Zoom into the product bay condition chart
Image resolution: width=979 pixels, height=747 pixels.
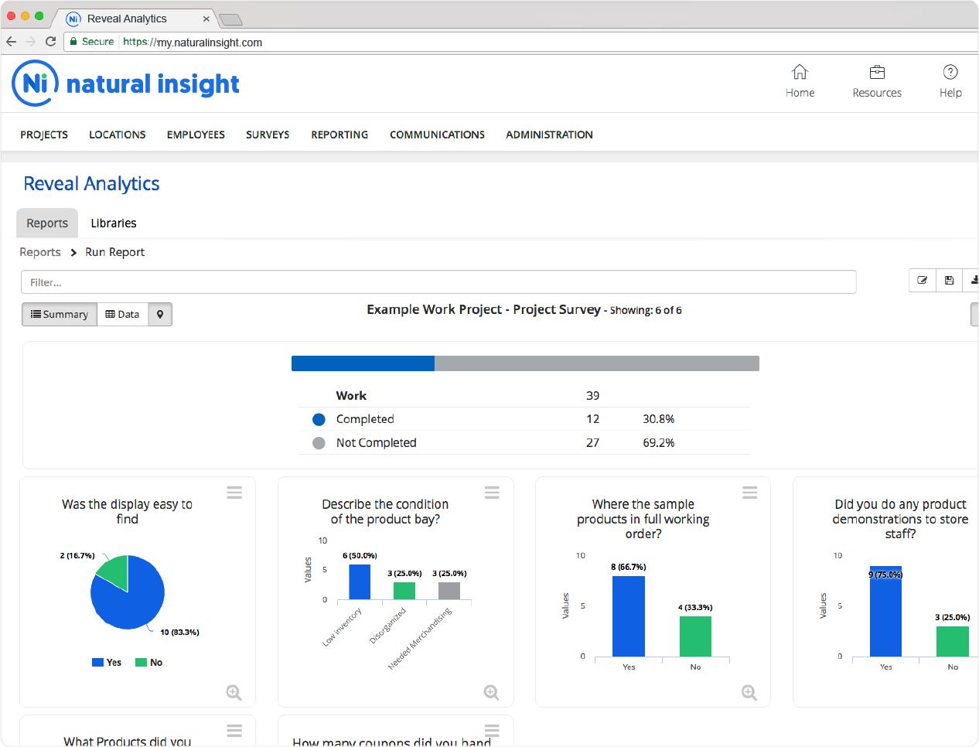(x=492, y=693)
